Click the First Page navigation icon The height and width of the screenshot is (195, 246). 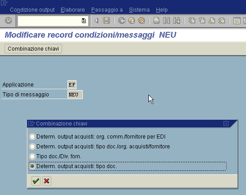(192, 21)
